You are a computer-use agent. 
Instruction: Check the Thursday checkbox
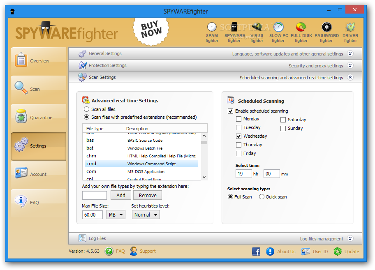[238, 145]
